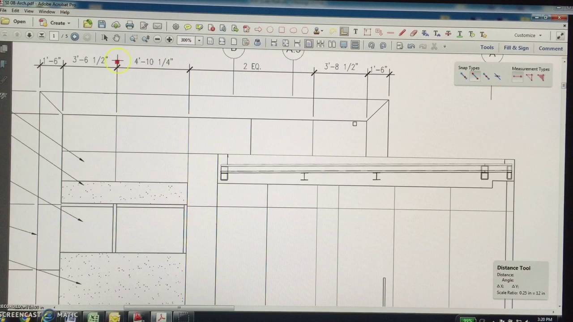Jump to last page arrow
The image size is (573, 322).
pos(41,35)
